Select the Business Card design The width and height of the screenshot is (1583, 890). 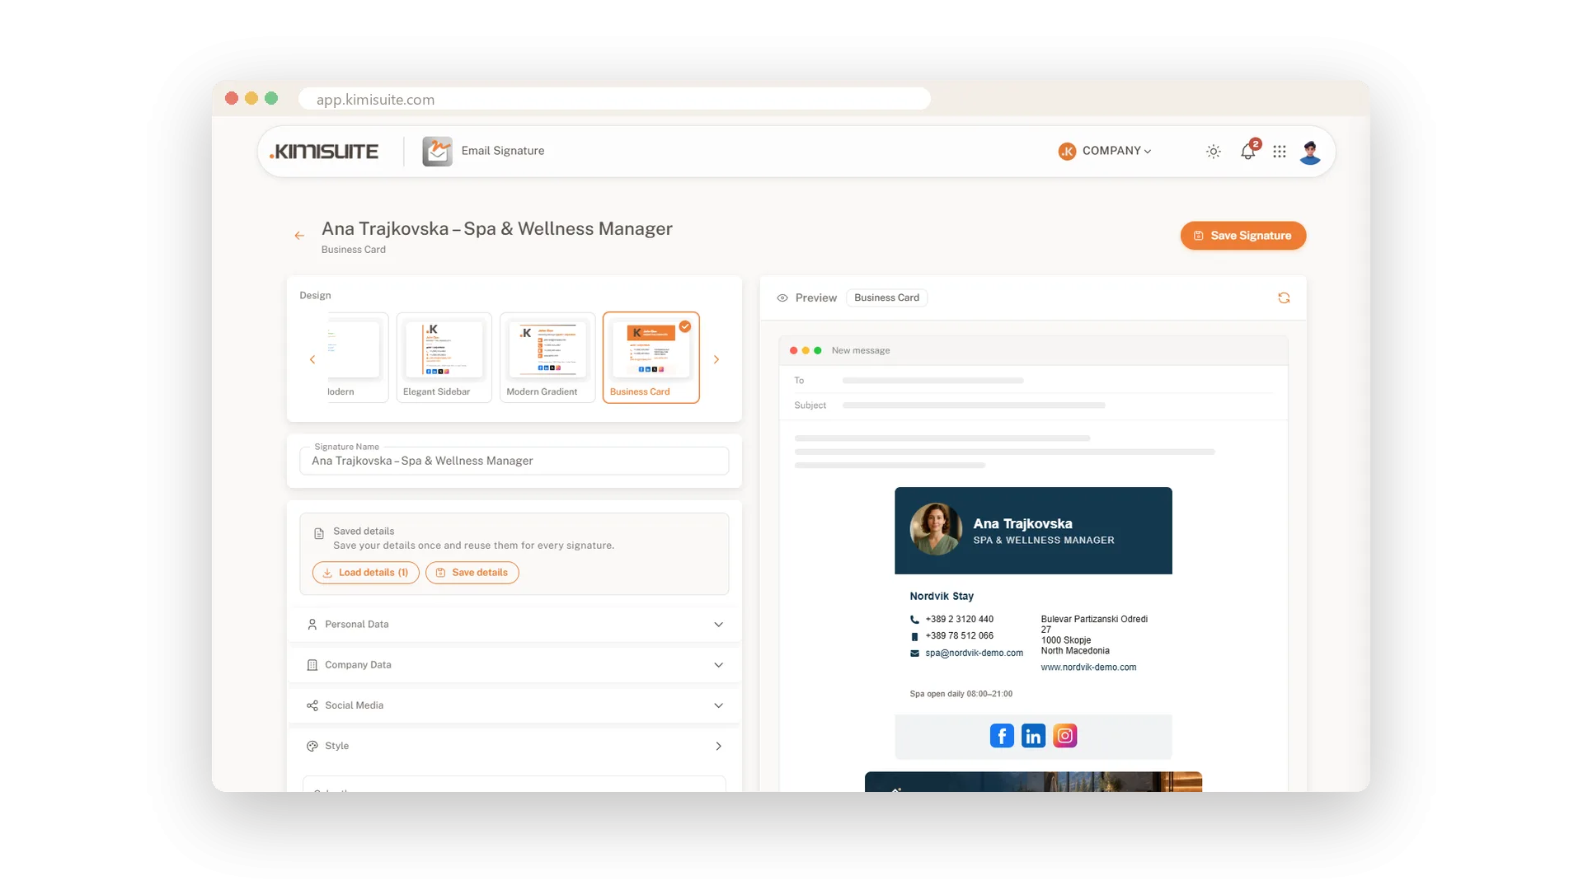point(651,358)
